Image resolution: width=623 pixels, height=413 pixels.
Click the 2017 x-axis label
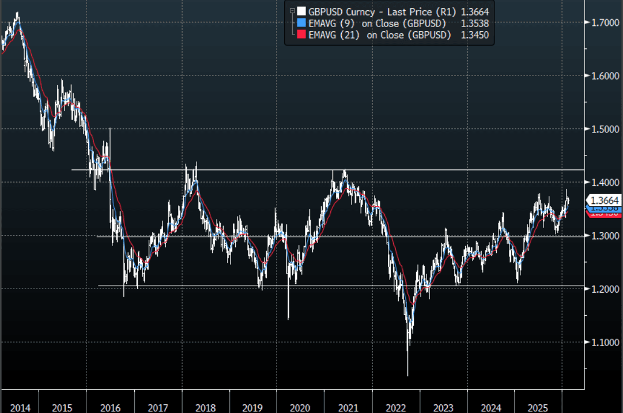tap(158, 408)
